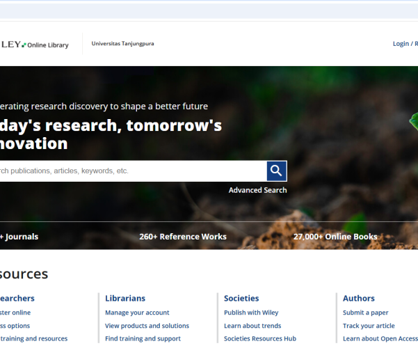418x362 pixels.
Task: Open the Authors resources heading
Action: pos(358,298)
